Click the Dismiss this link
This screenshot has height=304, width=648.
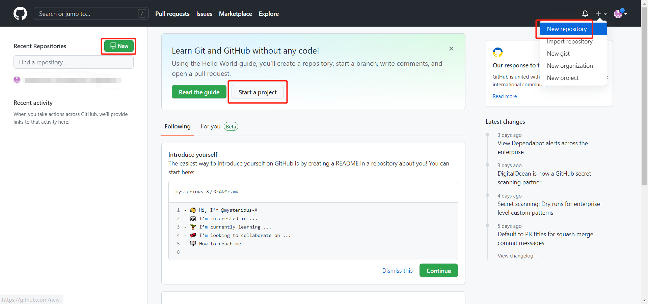pos(397,271)
